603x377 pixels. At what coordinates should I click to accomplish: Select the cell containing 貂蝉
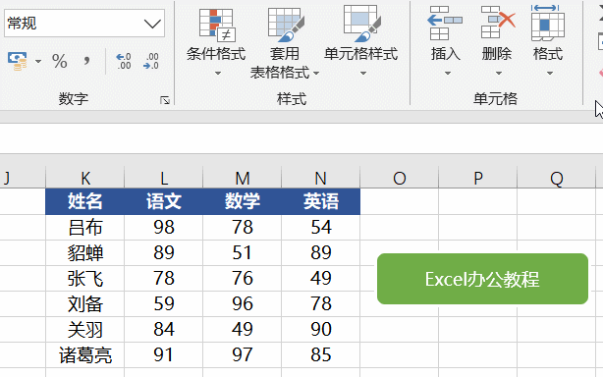pos(85,253)
